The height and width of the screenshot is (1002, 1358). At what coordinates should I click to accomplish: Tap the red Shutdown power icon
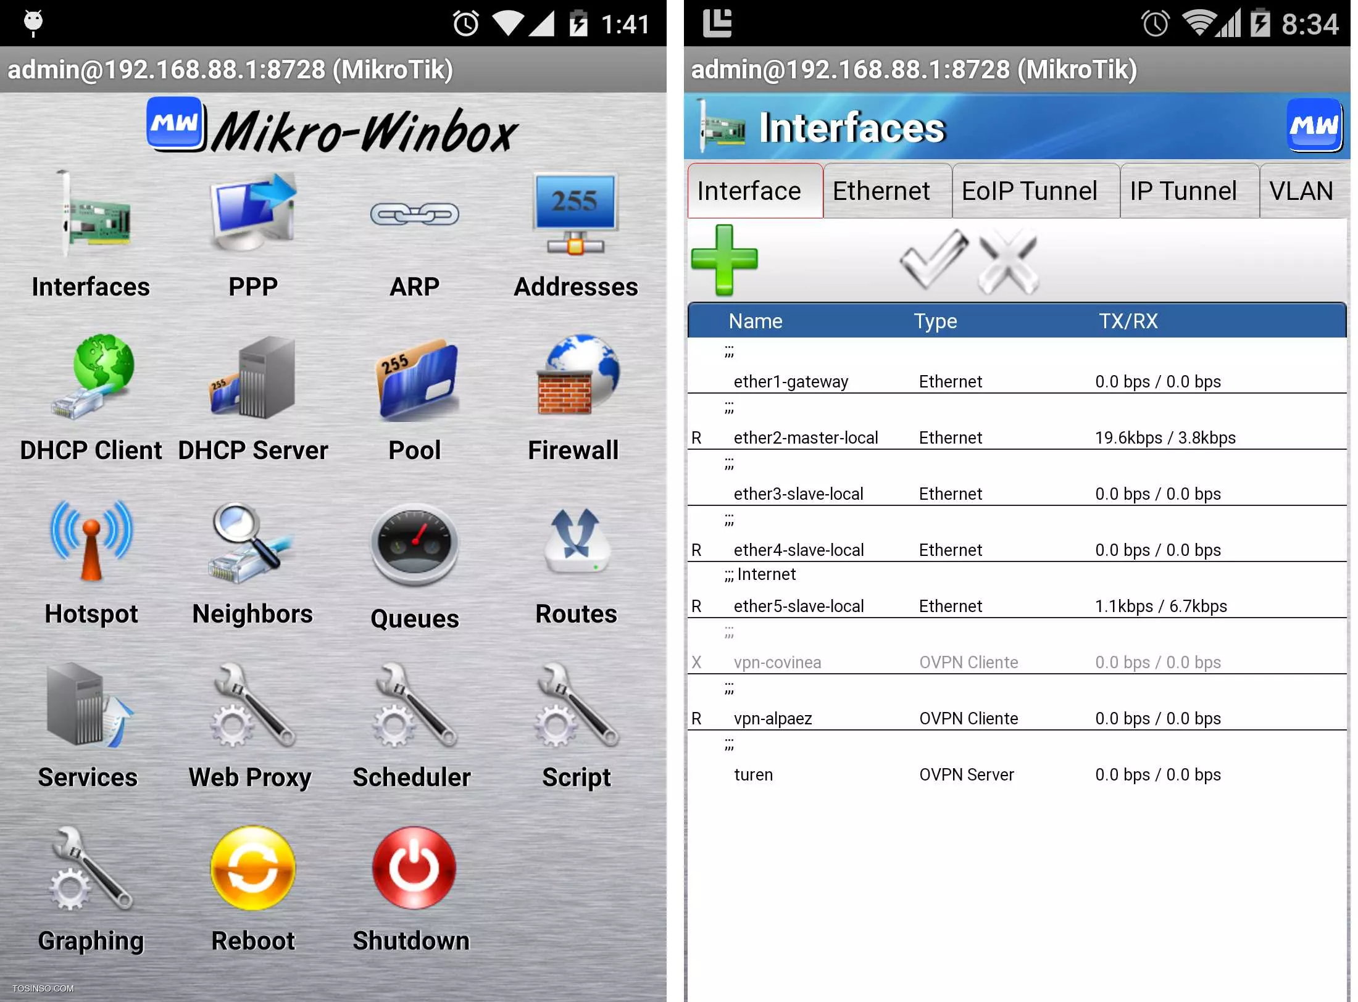(x=414, y=867)
